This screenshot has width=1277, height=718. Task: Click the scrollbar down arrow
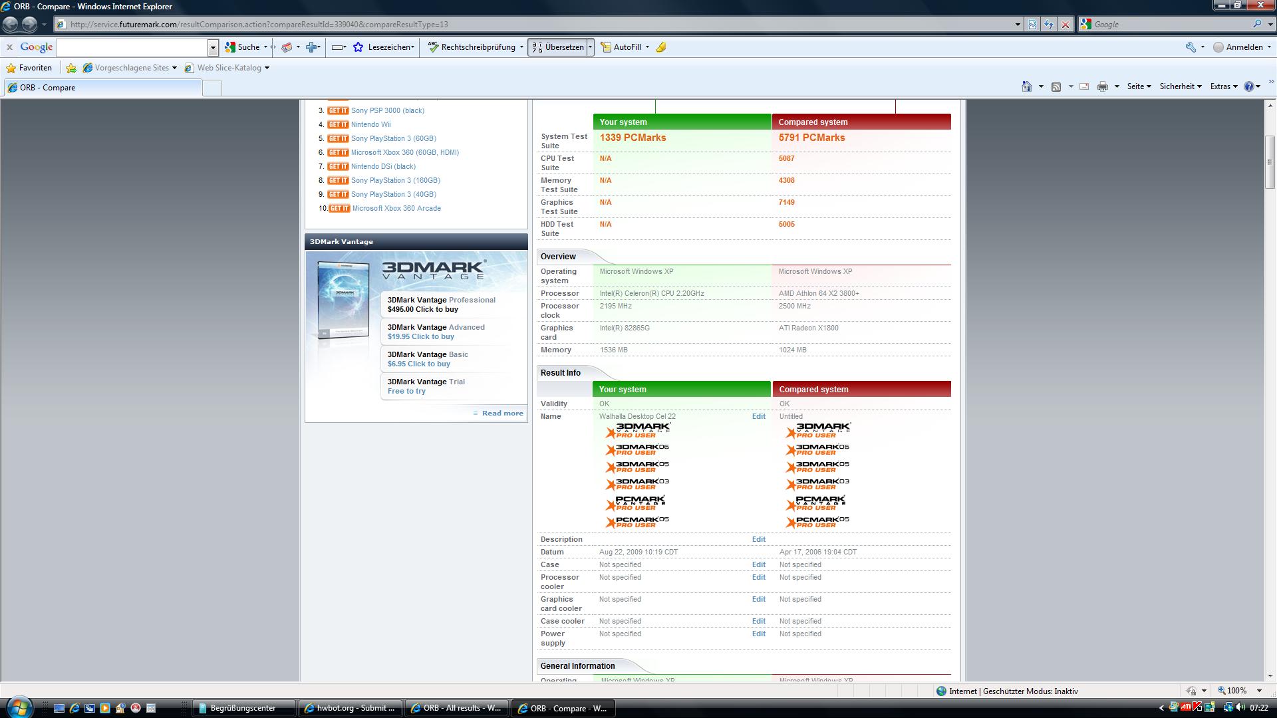[1270, 675]
